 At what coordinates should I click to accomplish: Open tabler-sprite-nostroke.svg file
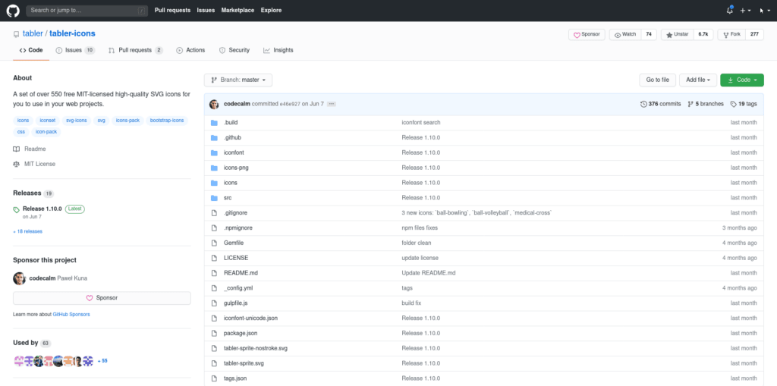pyautogui.click(x=255, y=348)
